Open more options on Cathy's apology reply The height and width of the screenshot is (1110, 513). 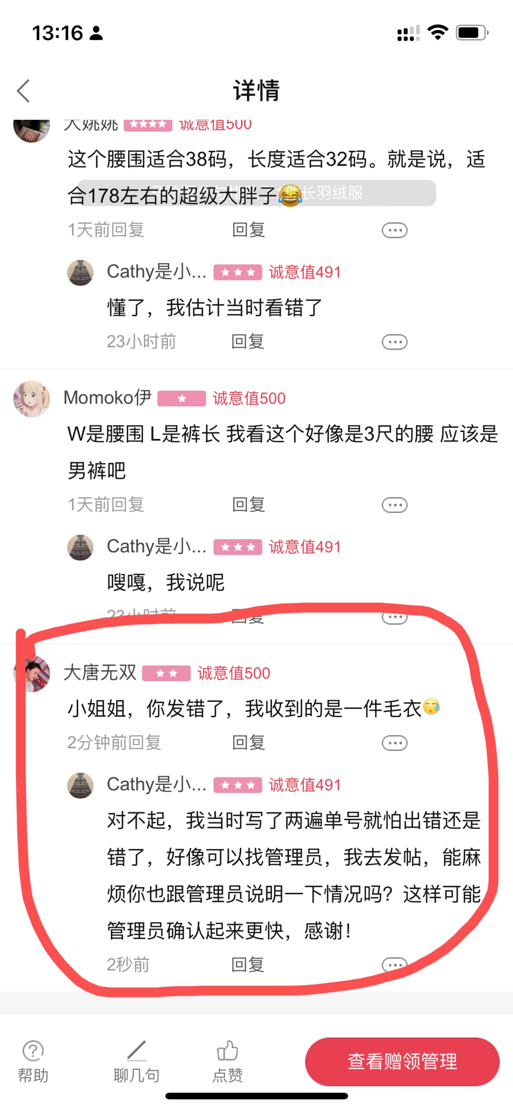pyautogui.click(x=395, y=964)
